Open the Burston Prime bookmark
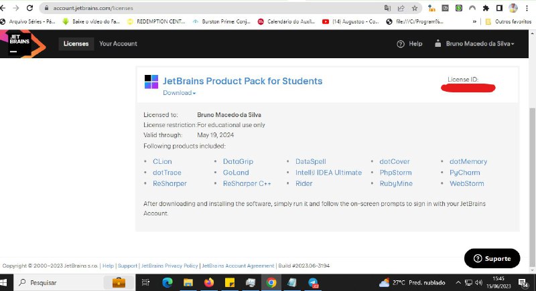 (x=222, y=21)
